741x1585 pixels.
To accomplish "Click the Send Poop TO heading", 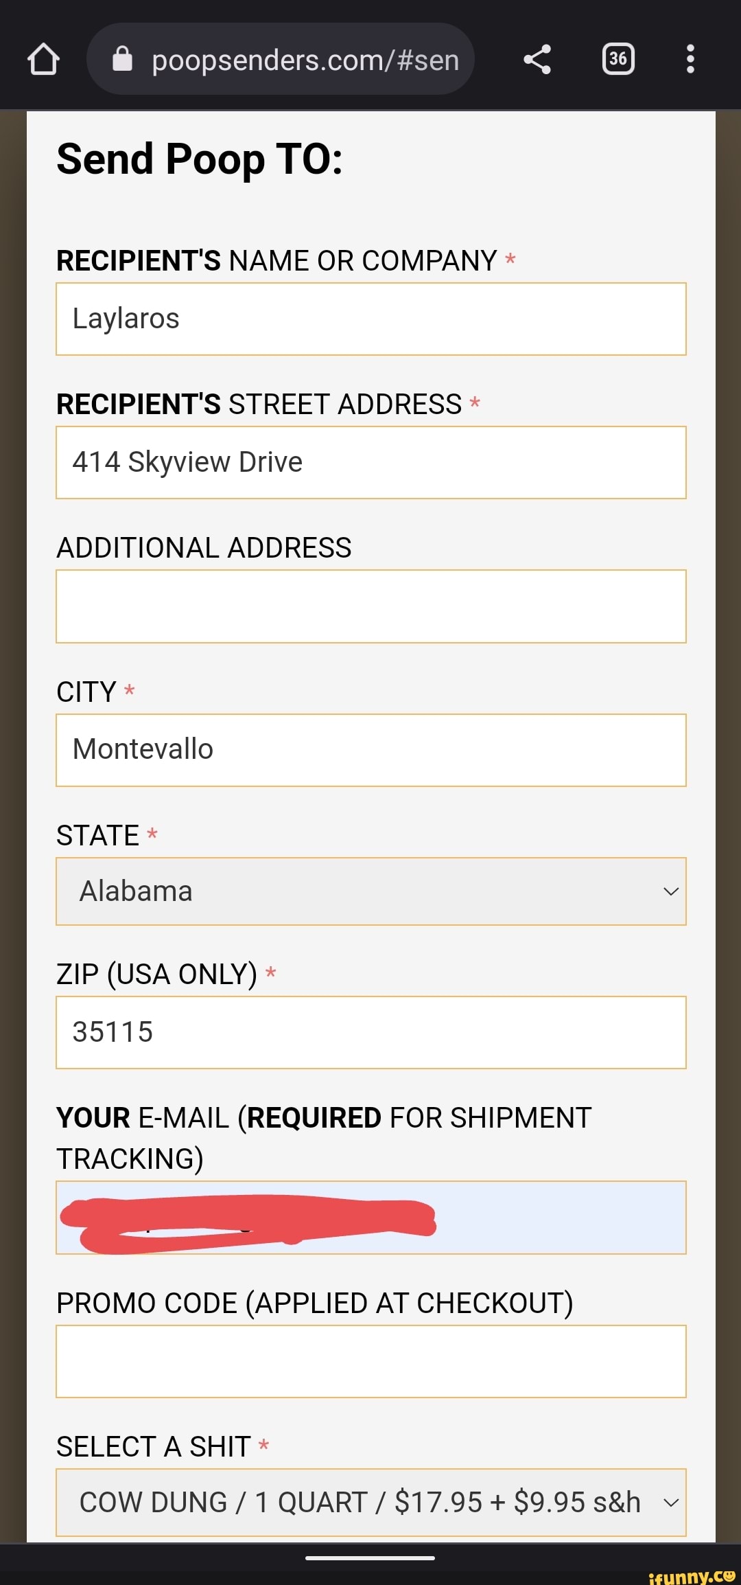I will click(200, 159).
